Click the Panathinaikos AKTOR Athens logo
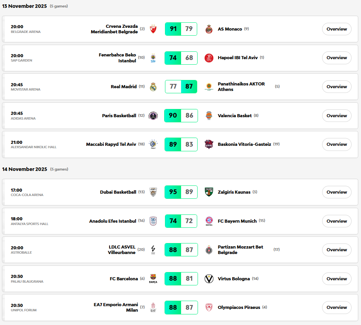 (x=209, y=87)
